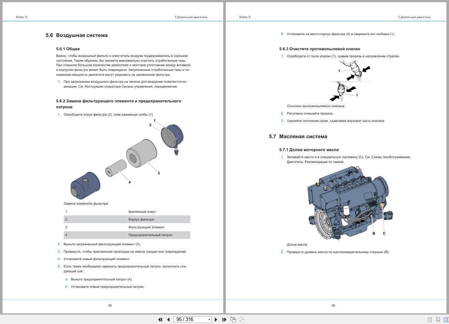Select heading 5.6 Воздушная система
This screenshot has width=449, height=324.
coord(76,35)
